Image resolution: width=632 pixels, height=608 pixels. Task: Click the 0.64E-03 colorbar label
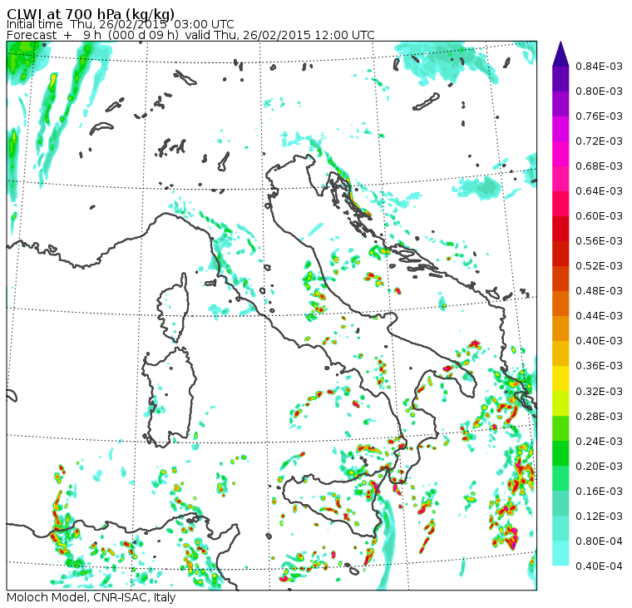(x=599, y=191)
